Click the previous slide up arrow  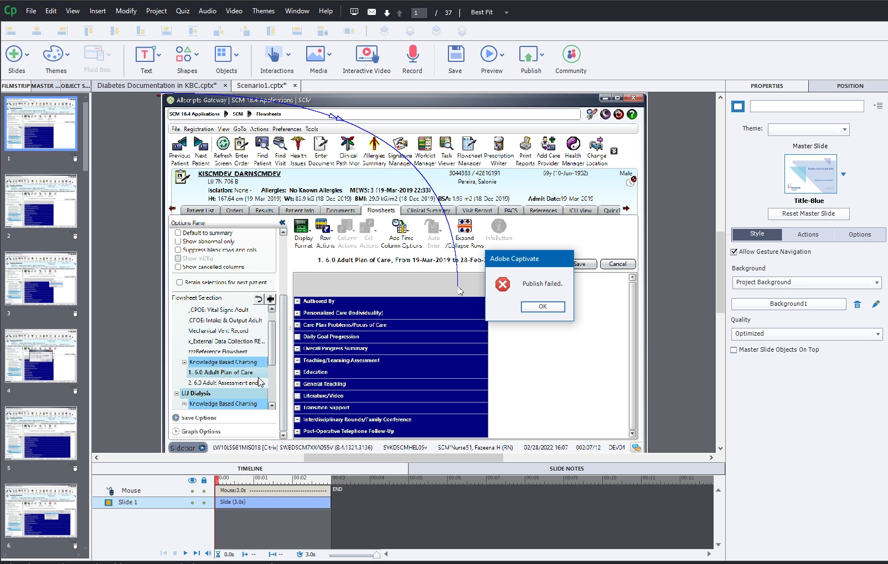(x=399, y=13)
